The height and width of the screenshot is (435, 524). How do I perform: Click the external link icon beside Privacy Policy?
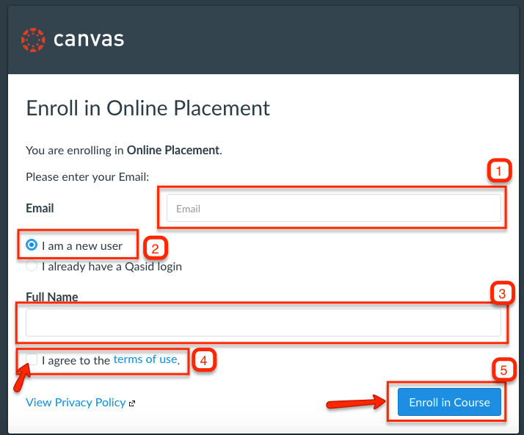132,403
